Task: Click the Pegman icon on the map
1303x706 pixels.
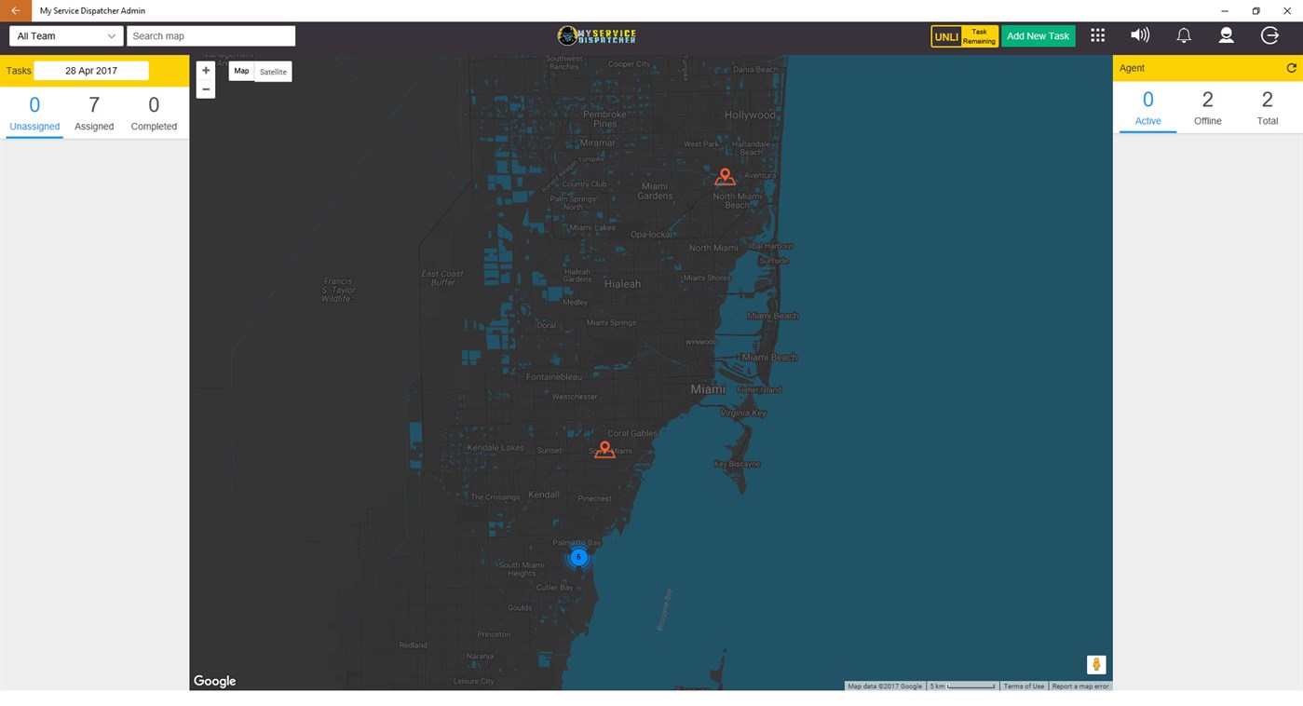Action: (1095, 664)
